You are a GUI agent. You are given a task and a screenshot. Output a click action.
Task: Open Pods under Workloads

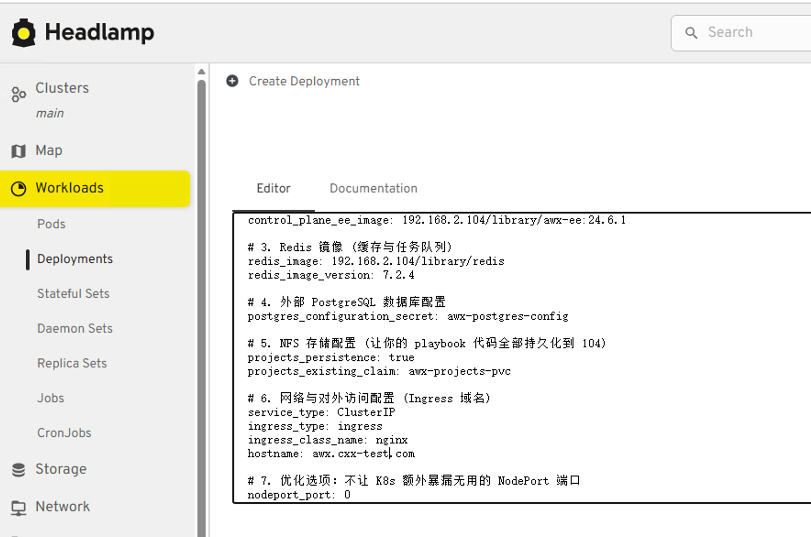point(51,224)
